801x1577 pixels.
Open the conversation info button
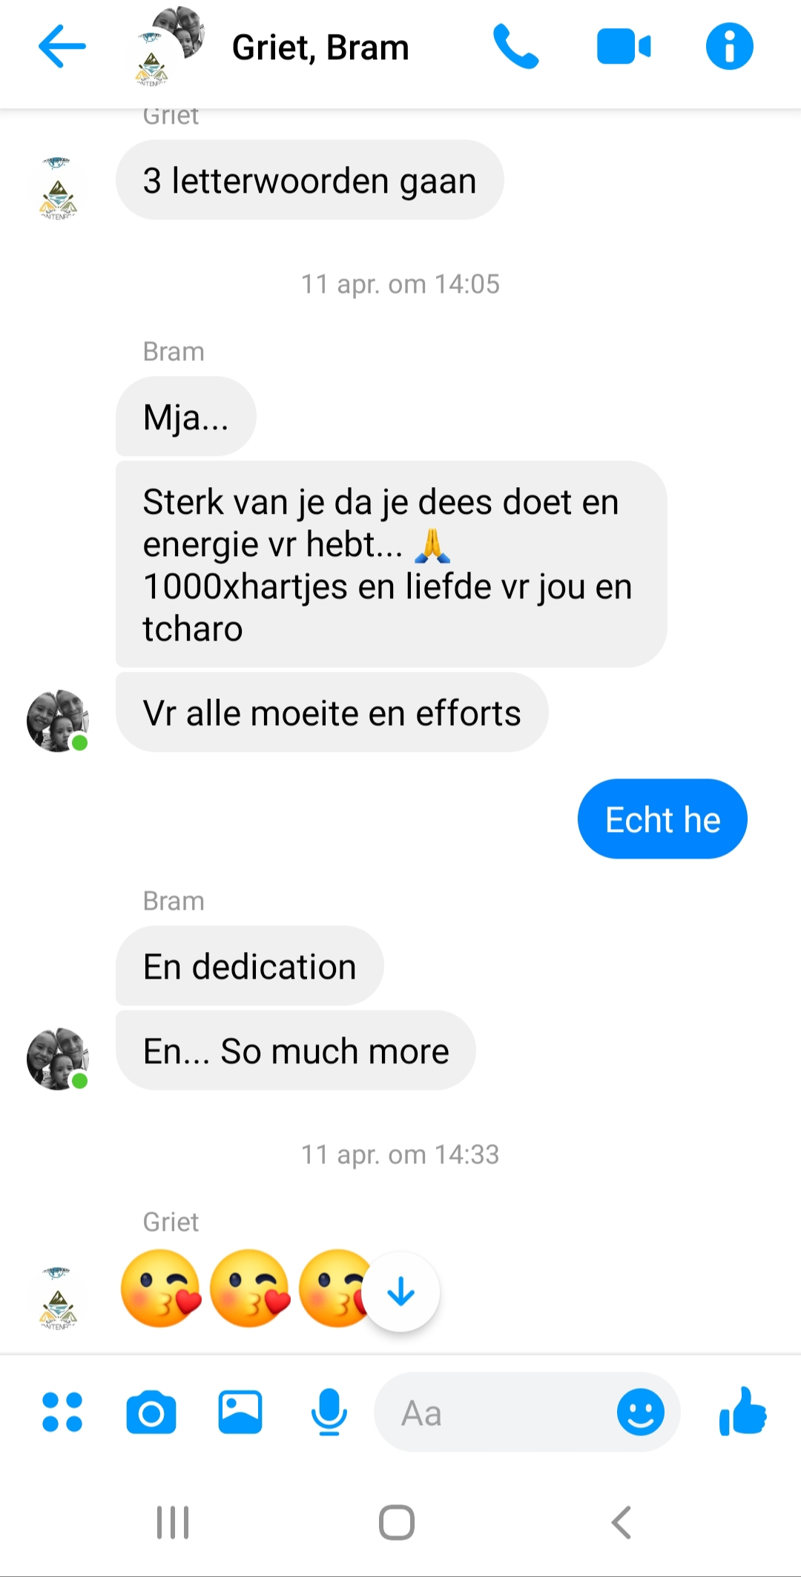coord(729,47)
